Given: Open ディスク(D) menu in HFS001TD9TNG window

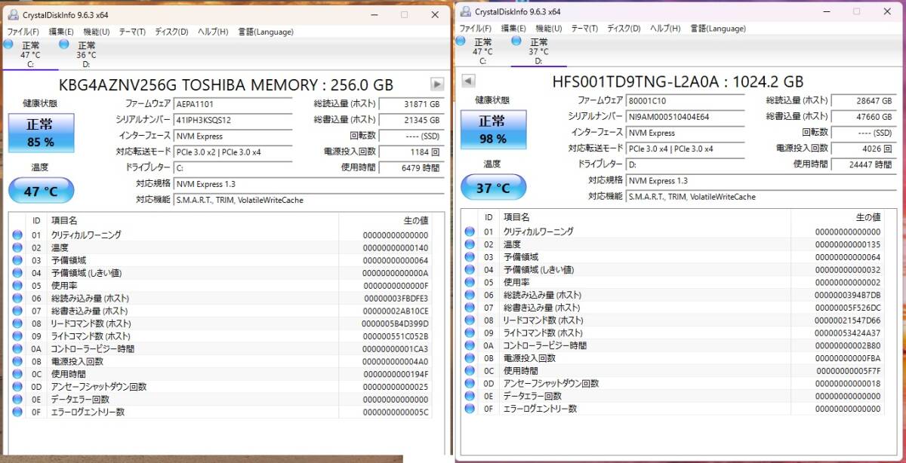Looking at the screenshot, I should [624, 29].
